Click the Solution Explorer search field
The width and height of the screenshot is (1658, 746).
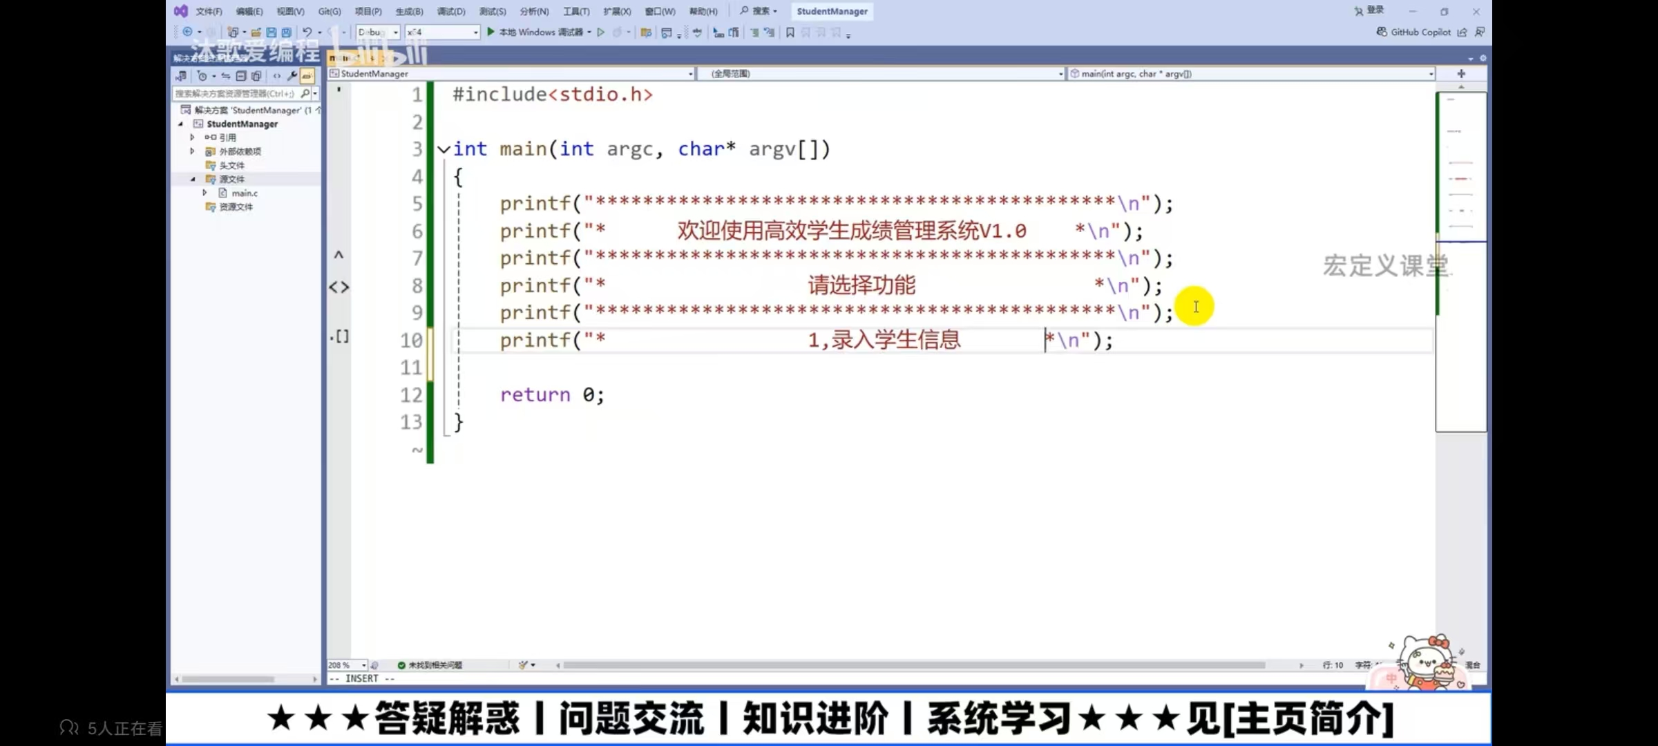tap(236, 93)
